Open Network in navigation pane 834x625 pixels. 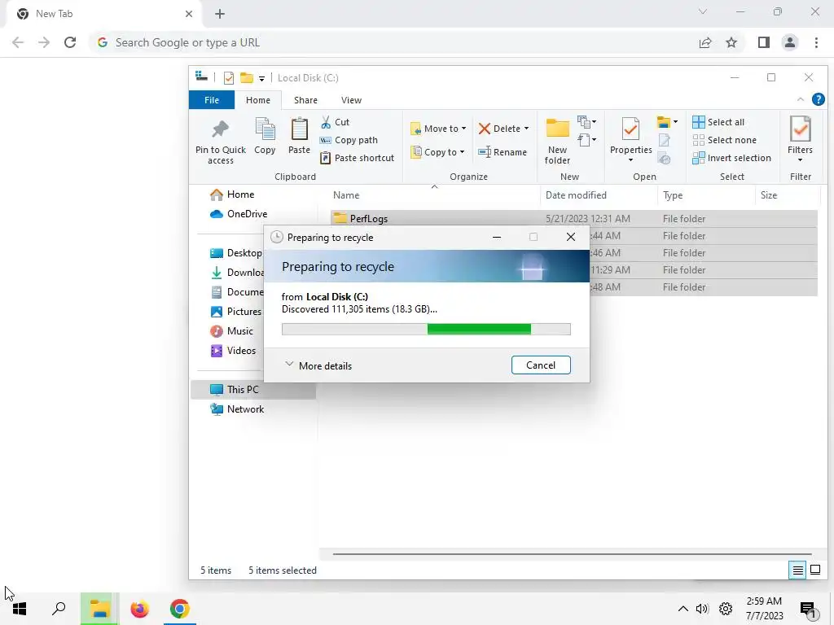[x=237, y=409]
